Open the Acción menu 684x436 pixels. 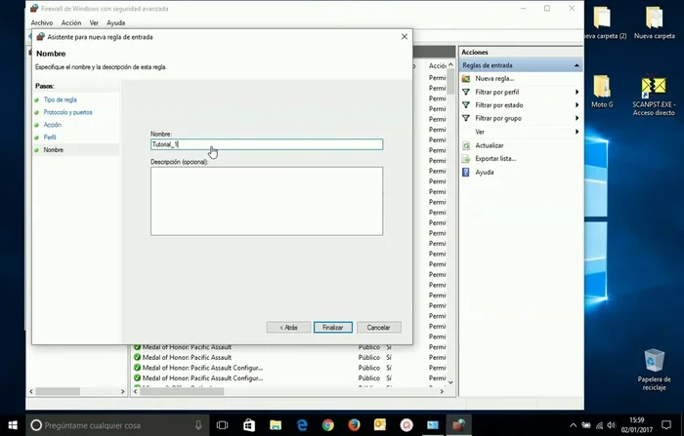coord(70,22)
